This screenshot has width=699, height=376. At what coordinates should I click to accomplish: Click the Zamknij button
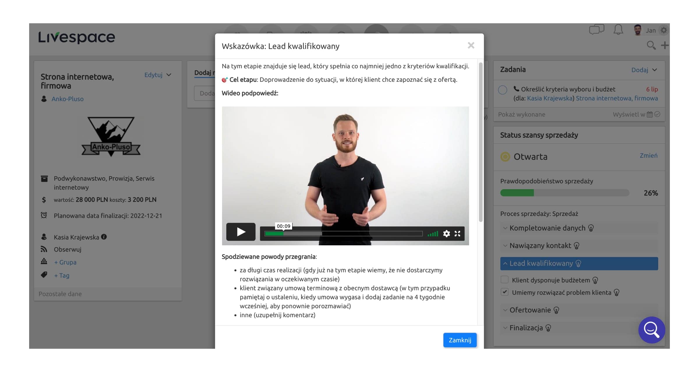(x=460, y=340)
